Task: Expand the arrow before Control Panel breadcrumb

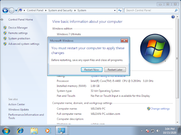Action: [x=24, y=10]
